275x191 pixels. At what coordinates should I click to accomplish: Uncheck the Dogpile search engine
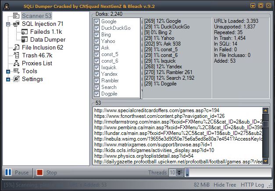coord(96,94)
